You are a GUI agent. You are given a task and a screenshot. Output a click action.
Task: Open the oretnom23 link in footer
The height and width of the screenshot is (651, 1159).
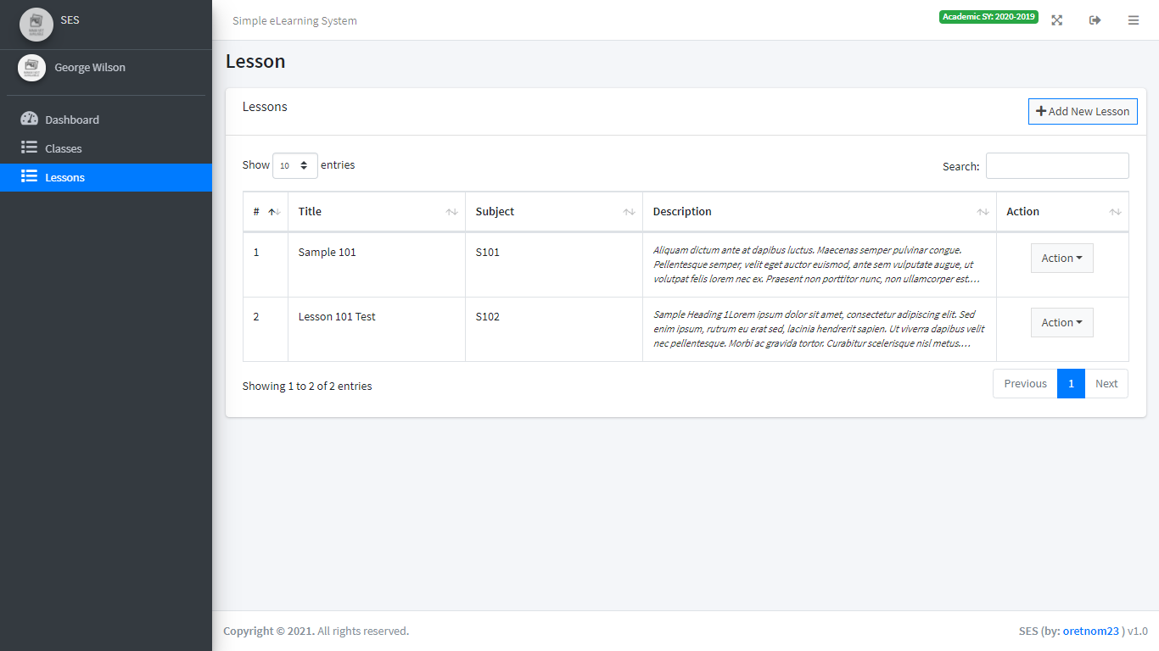(1091, 631)
